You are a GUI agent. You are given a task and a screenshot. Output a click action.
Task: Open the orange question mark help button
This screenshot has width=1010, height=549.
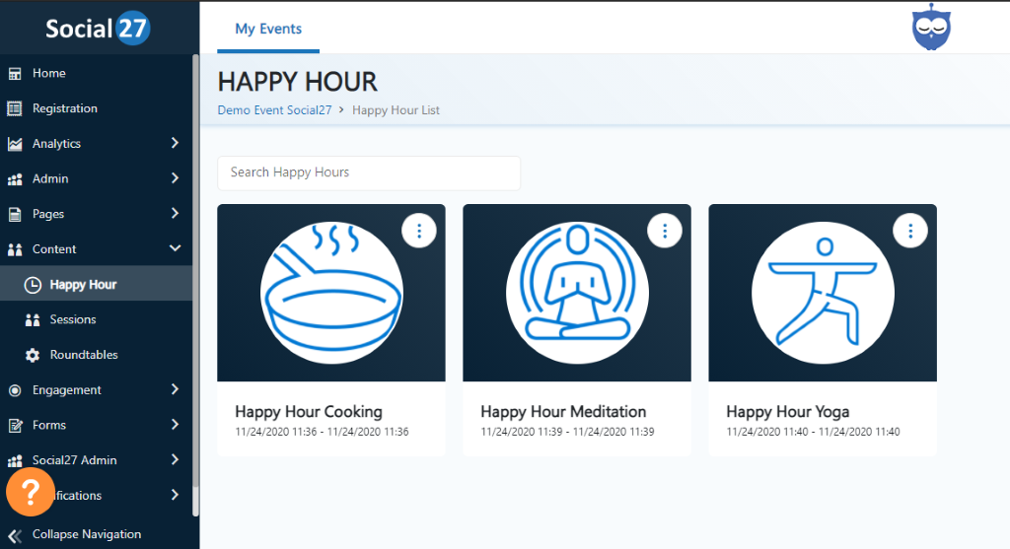[30, 492]
